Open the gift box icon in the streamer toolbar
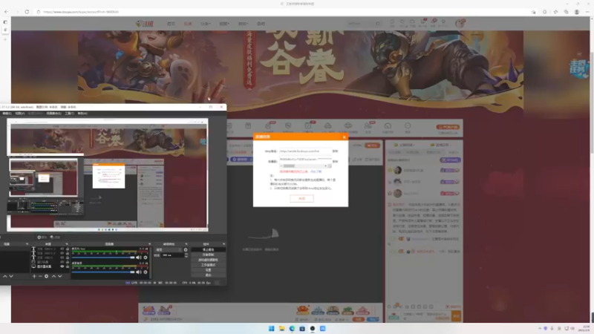The image size is (594, 334). [248, 125]
